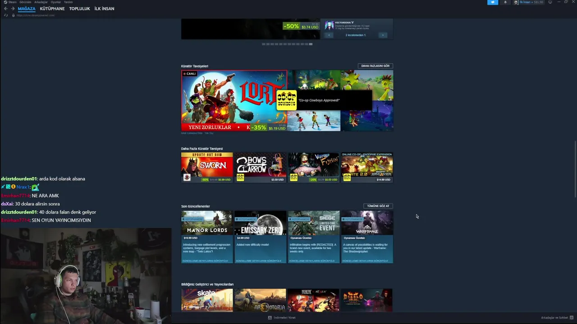
Task: Switch to the MAĞAZA tab
Action: point(27,9)
